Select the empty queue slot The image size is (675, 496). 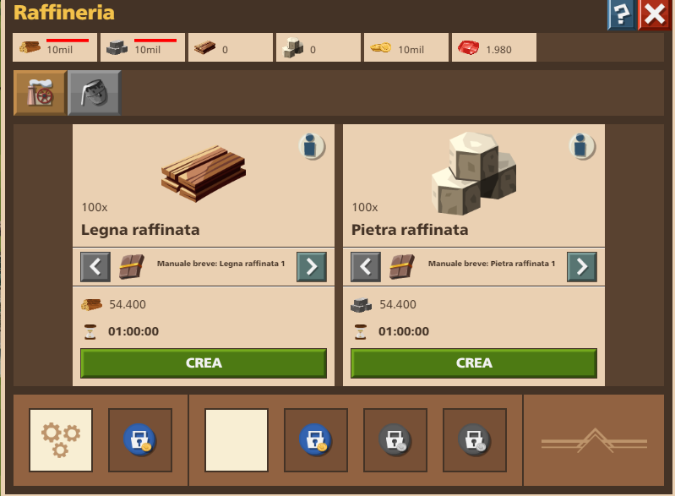click(x=237, y=440)
